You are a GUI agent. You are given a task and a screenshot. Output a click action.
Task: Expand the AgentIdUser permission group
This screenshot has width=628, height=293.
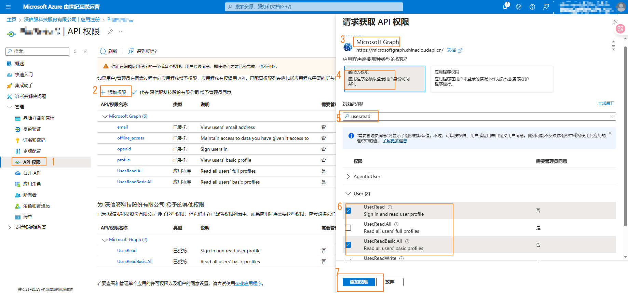click(348, 176)
